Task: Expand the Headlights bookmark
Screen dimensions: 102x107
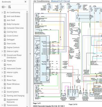Action: pyautogui.click(x=2, y=61)
